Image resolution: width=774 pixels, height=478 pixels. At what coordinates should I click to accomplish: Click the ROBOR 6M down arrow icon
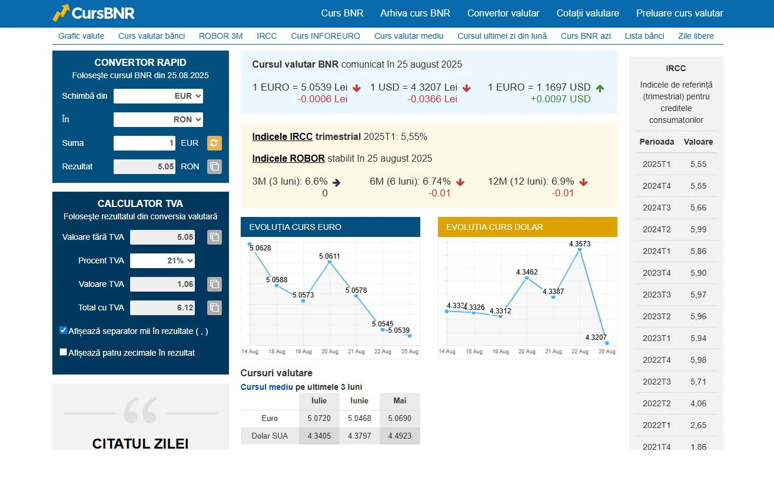coord(460,182)
